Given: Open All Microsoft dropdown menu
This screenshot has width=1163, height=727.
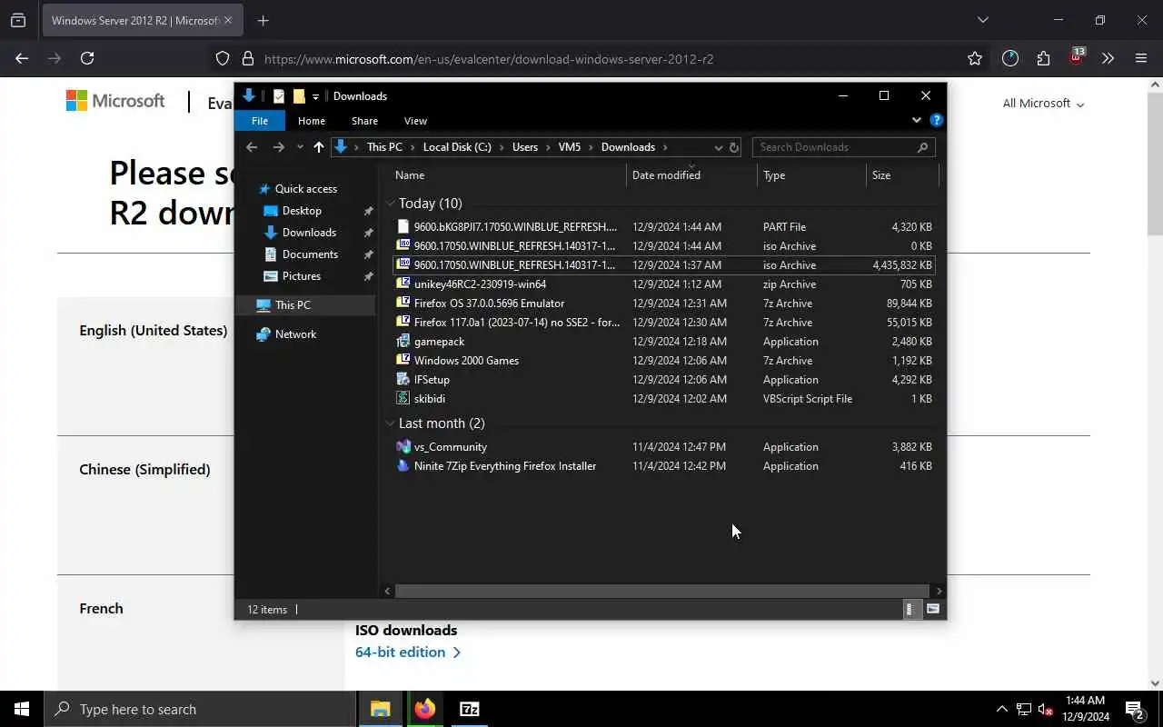Looking at the screenshot, I should 1043,104.
